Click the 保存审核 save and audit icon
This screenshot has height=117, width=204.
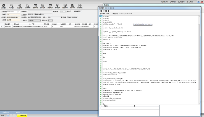80,6
